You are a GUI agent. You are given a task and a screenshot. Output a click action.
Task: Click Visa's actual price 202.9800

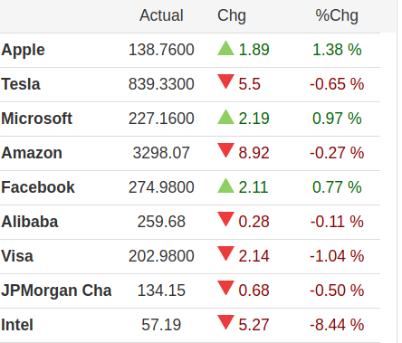click(x=161, y=256)
